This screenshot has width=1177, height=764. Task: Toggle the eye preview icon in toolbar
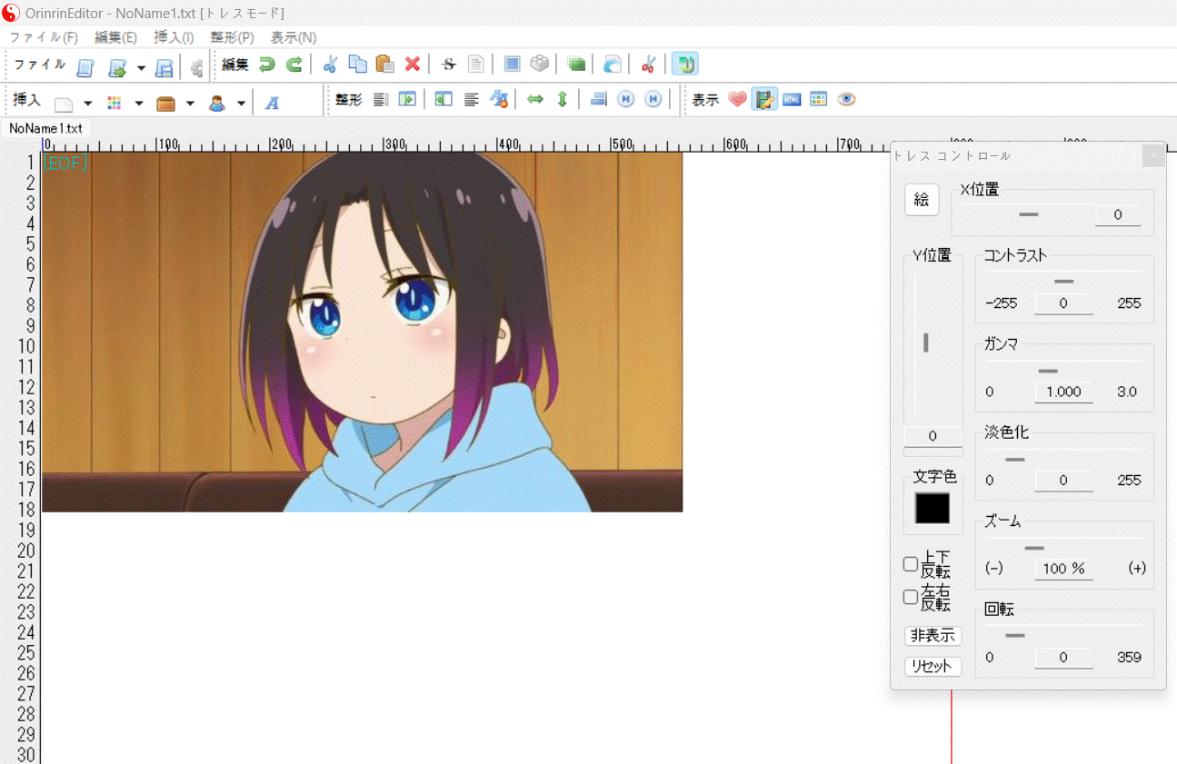(846, 100)
